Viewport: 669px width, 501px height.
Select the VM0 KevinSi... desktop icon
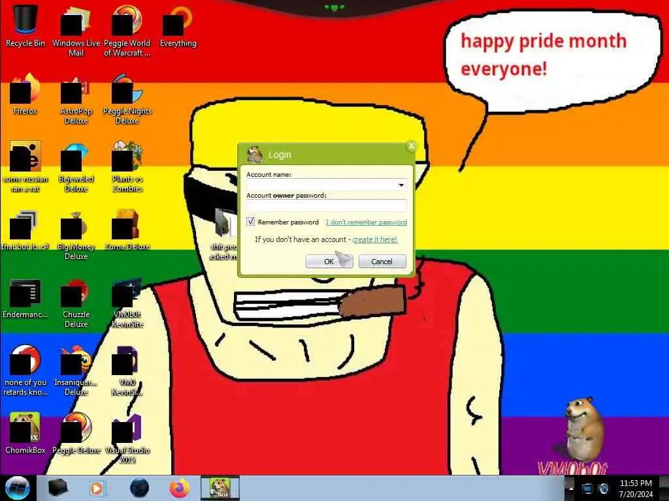tap(127, 371)
